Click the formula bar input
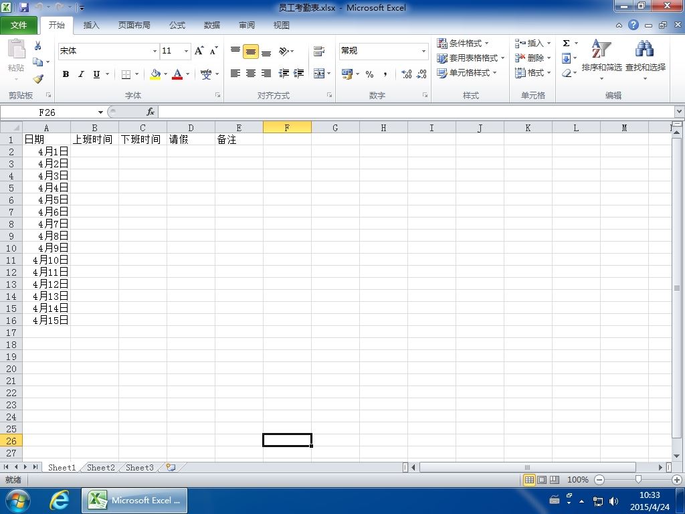Screen dimensions: 685x514 [x=416, y=112]
